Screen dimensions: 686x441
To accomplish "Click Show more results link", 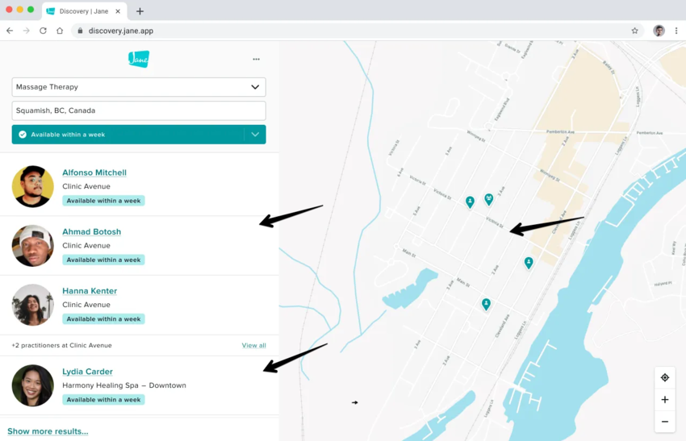I will [48, 431].
